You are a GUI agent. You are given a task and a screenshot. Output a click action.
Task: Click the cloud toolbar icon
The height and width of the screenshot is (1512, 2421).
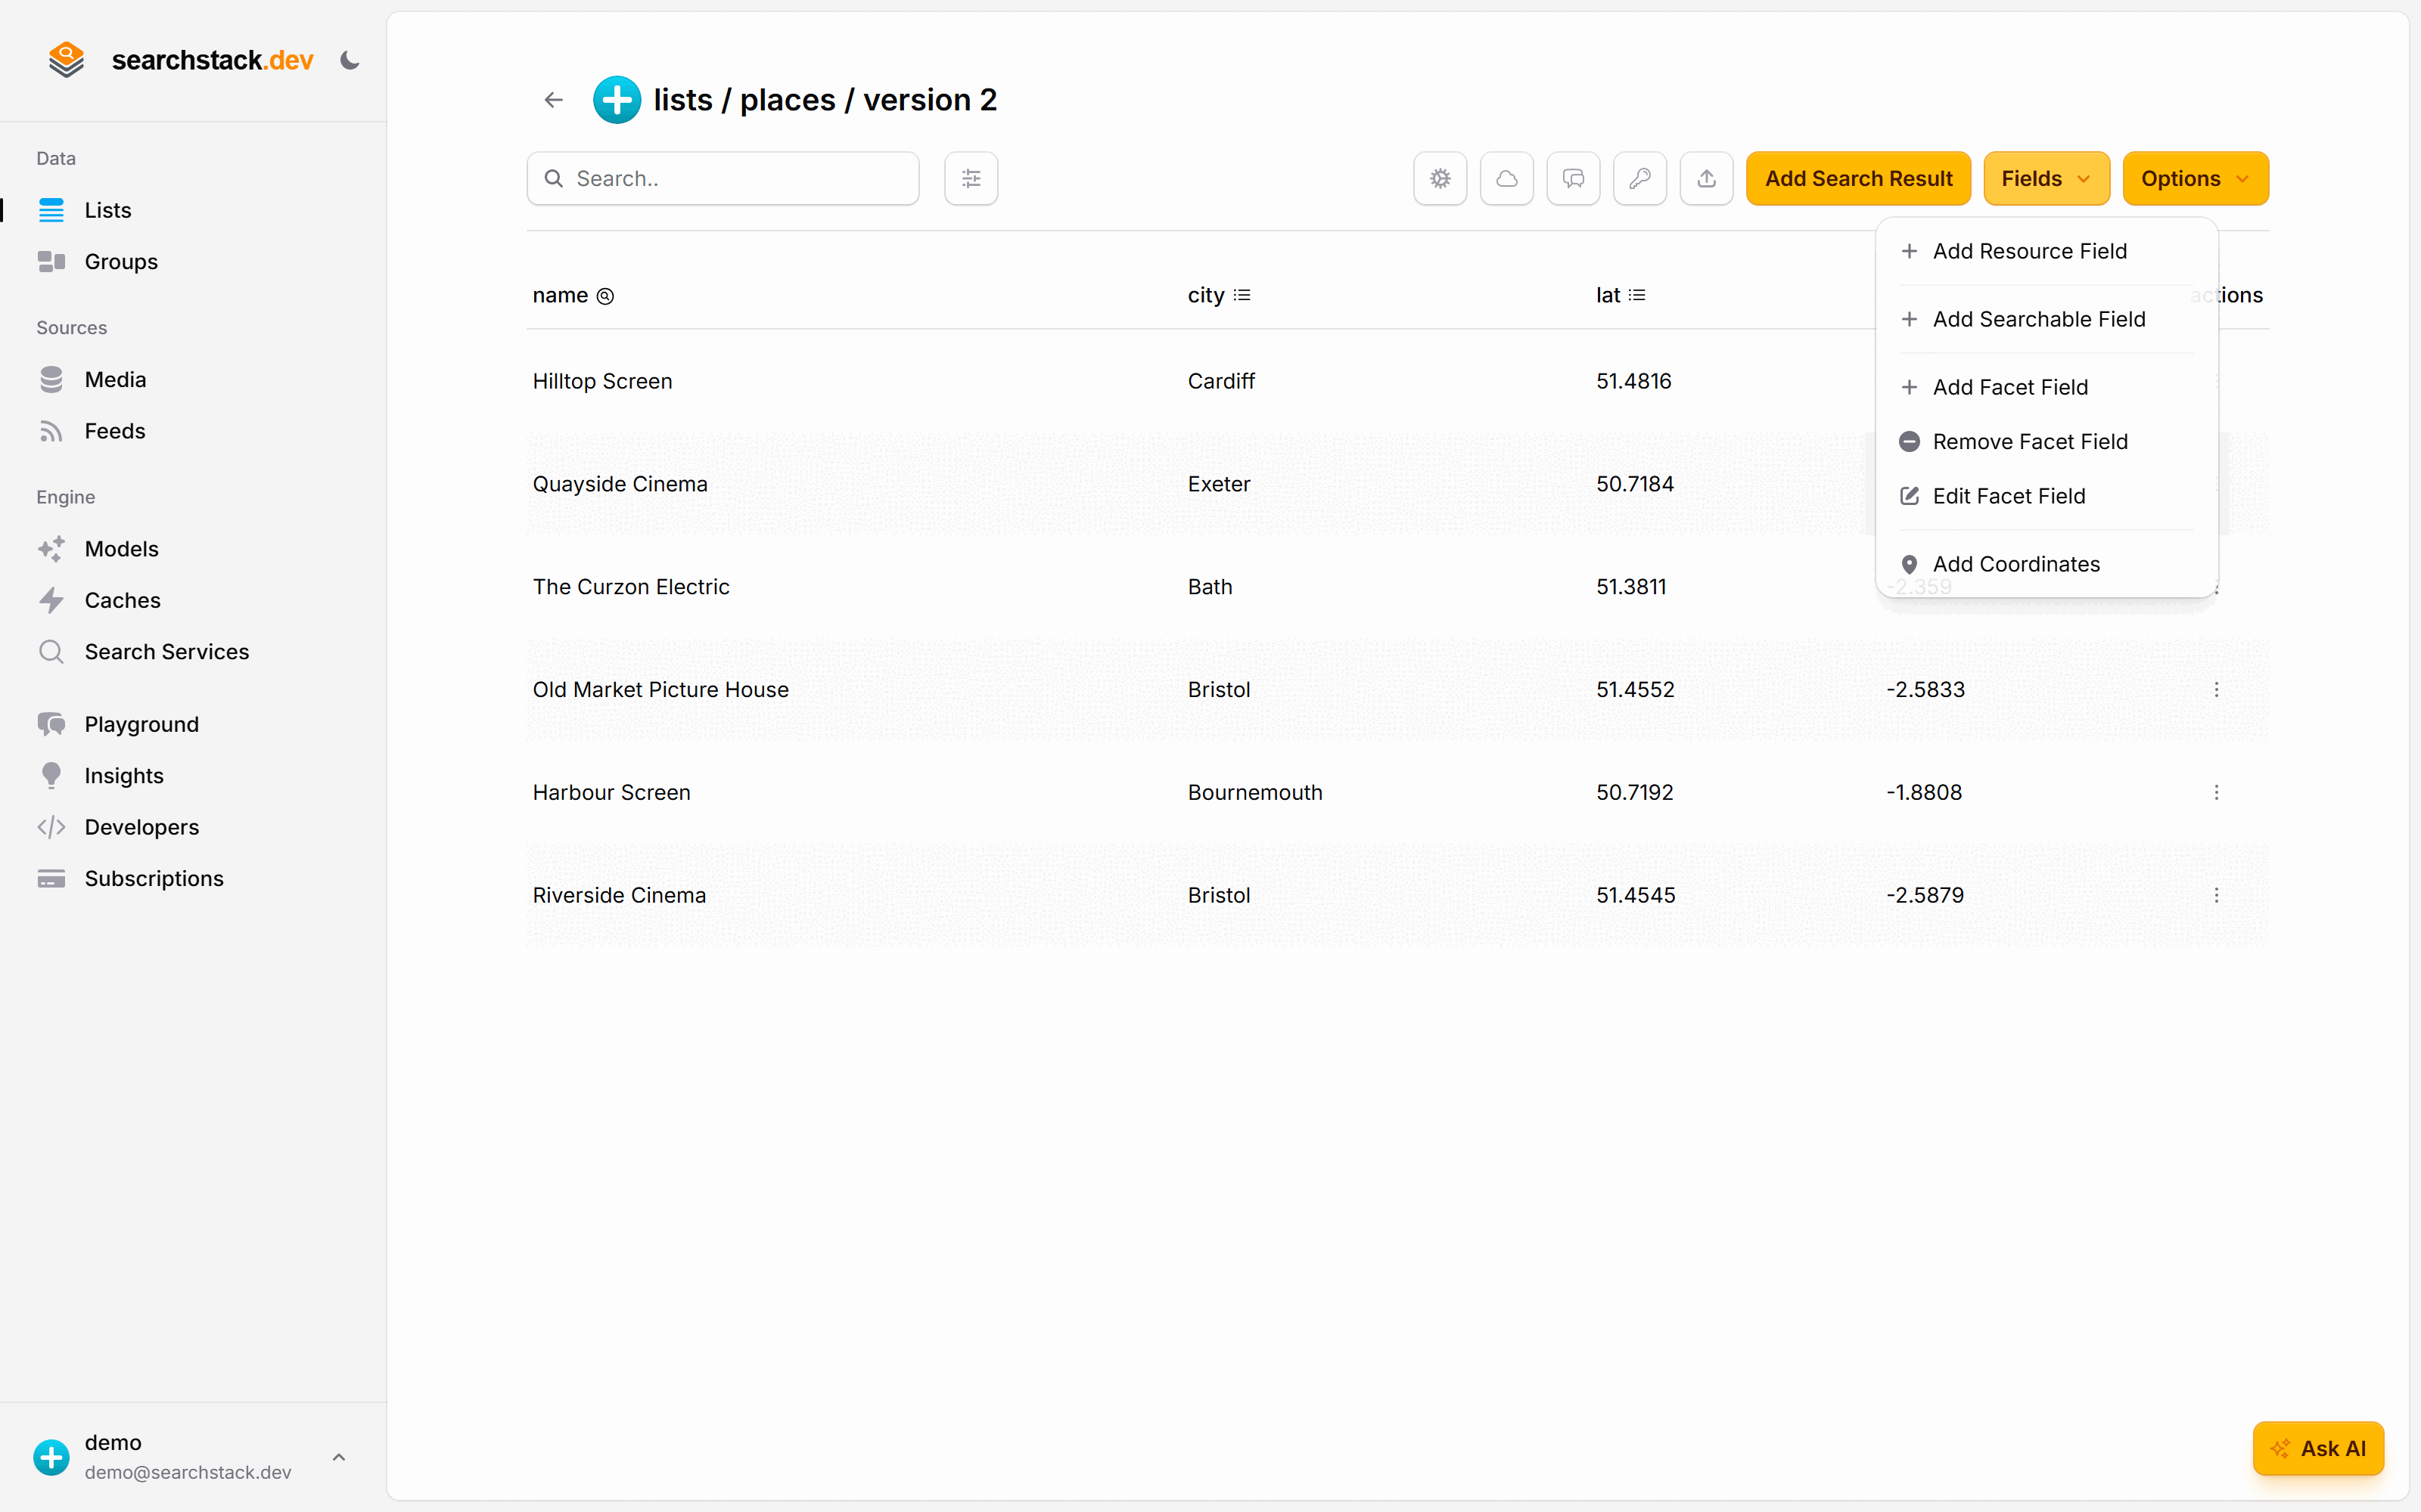pos(1506,179)
